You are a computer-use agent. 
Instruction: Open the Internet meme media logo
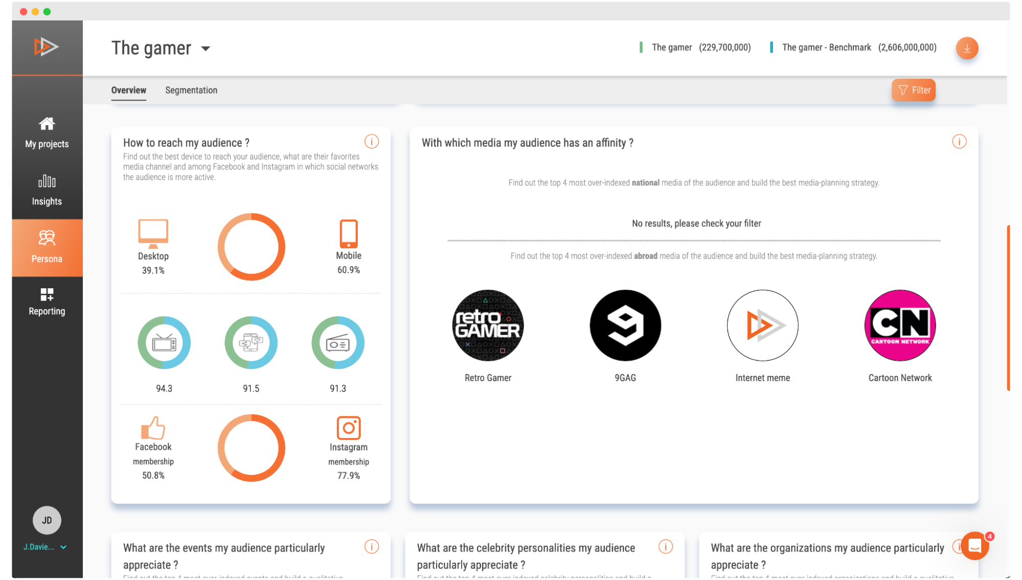(x=763, y=326)
